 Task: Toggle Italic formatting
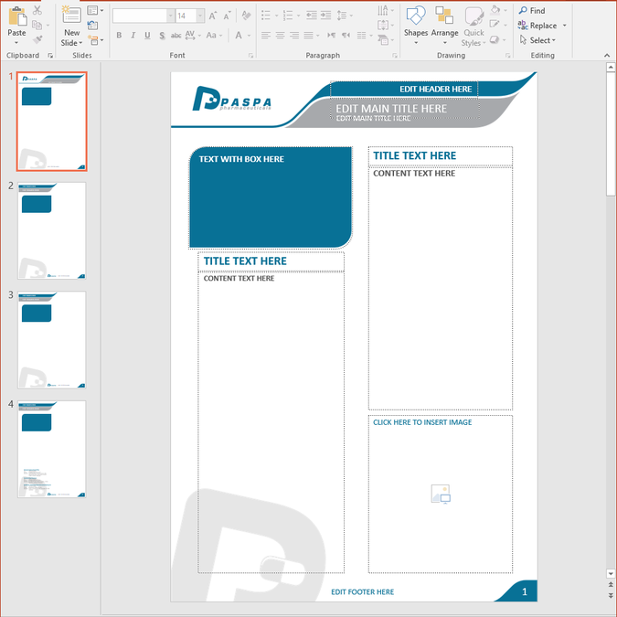(x=133, y=36)
